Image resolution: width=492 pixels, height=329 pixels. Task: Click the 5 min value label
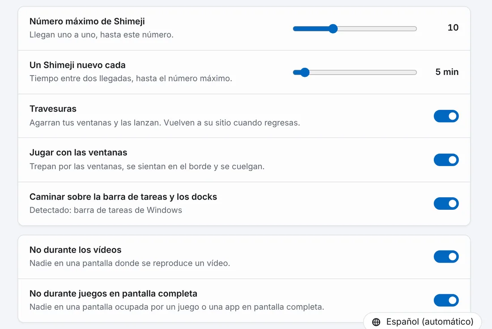coord(447,72)
